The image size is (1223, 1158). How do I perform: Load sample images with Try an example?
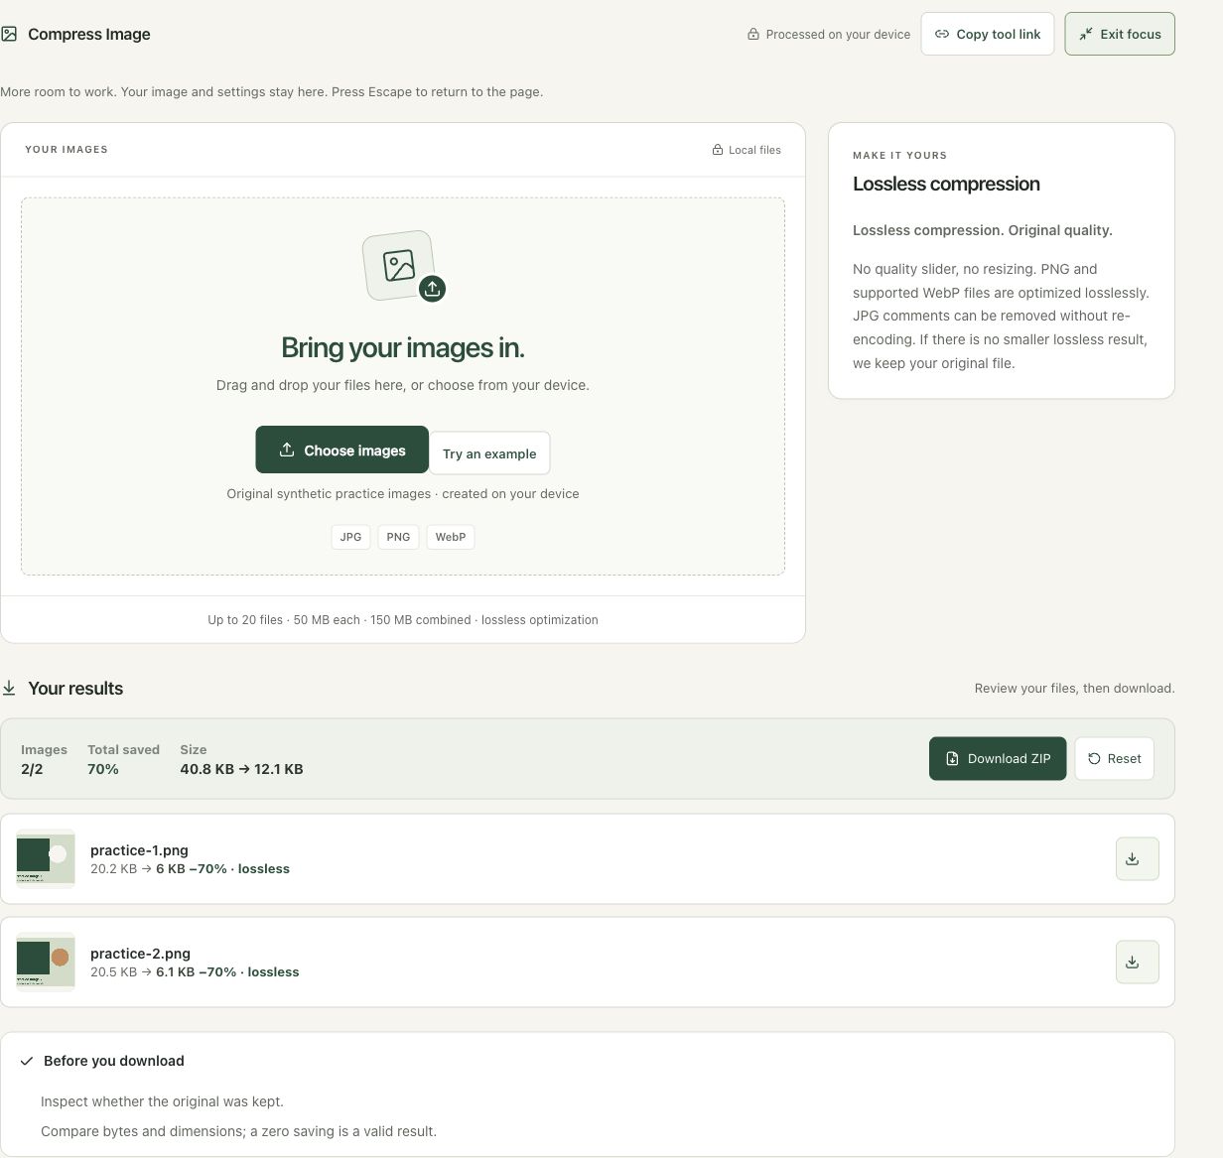click(489, 453)
